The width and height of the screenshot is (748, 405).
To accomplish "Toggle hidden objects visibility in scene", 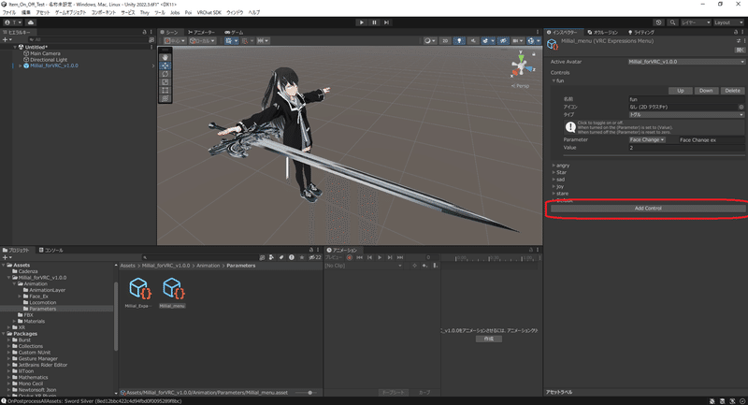I will pos(502,40).
